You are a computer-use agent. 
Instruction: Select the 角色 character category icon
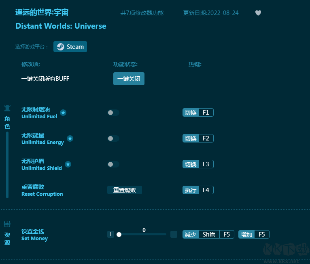click(7, 108)
